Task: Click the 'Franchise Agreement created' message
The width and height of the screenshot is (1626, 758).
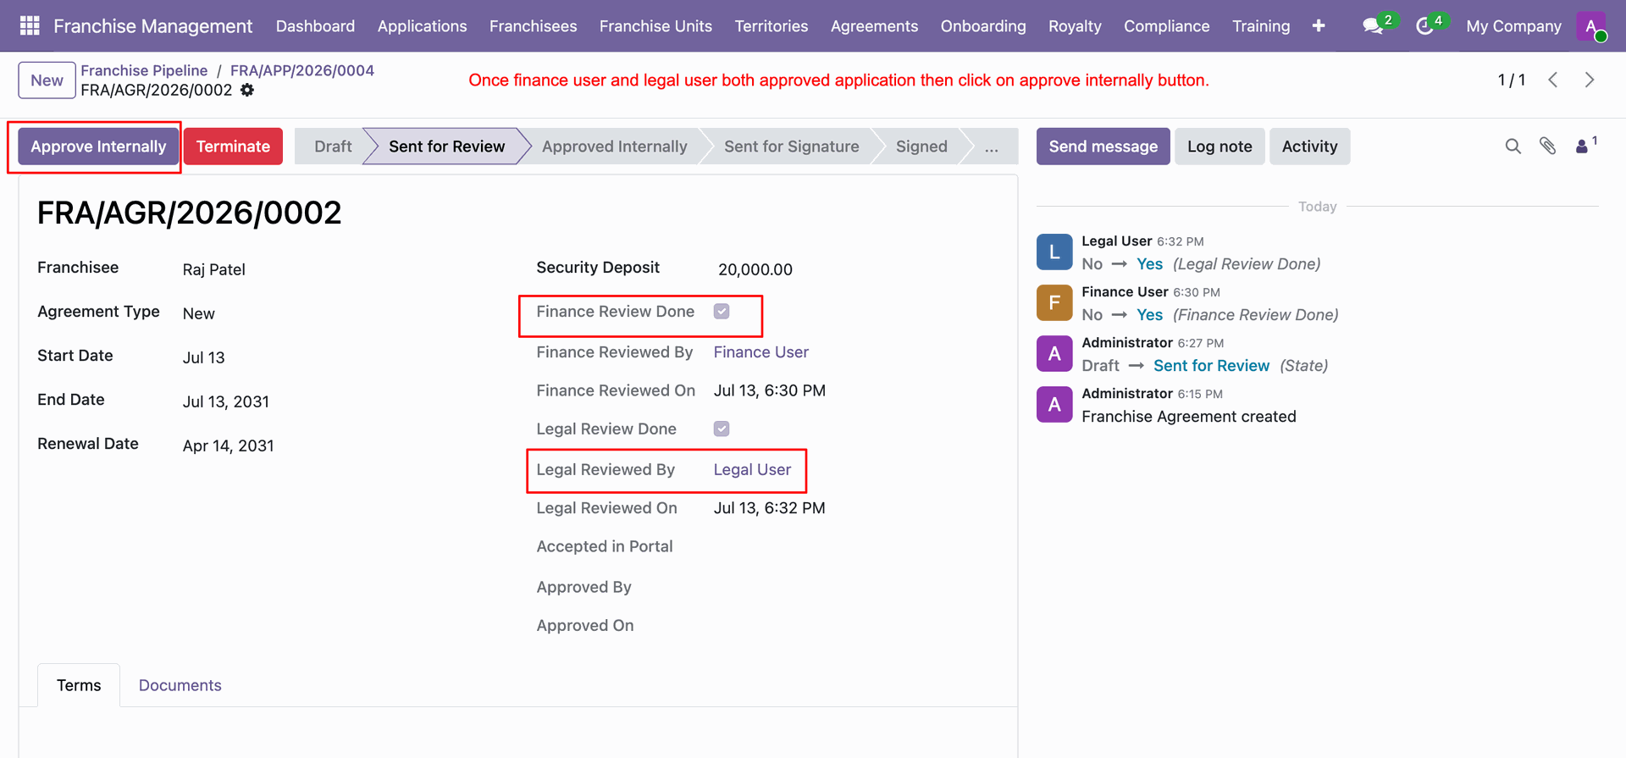Action: pyautogui.click(x=1188, y=417)
